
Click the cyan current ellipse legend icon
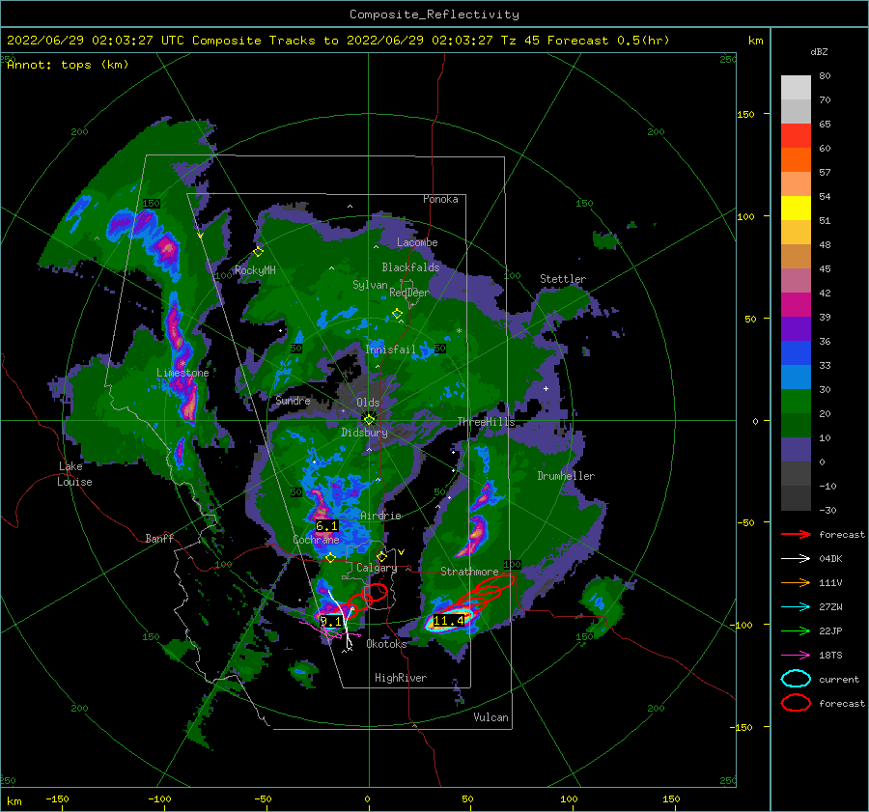click(796, 679)
